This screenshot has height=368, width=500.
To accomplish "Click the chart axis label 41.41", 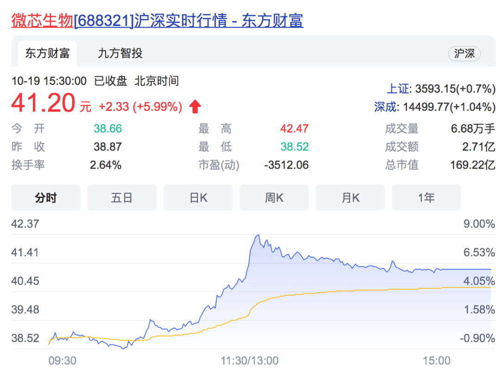I will [x=25, y=253].
